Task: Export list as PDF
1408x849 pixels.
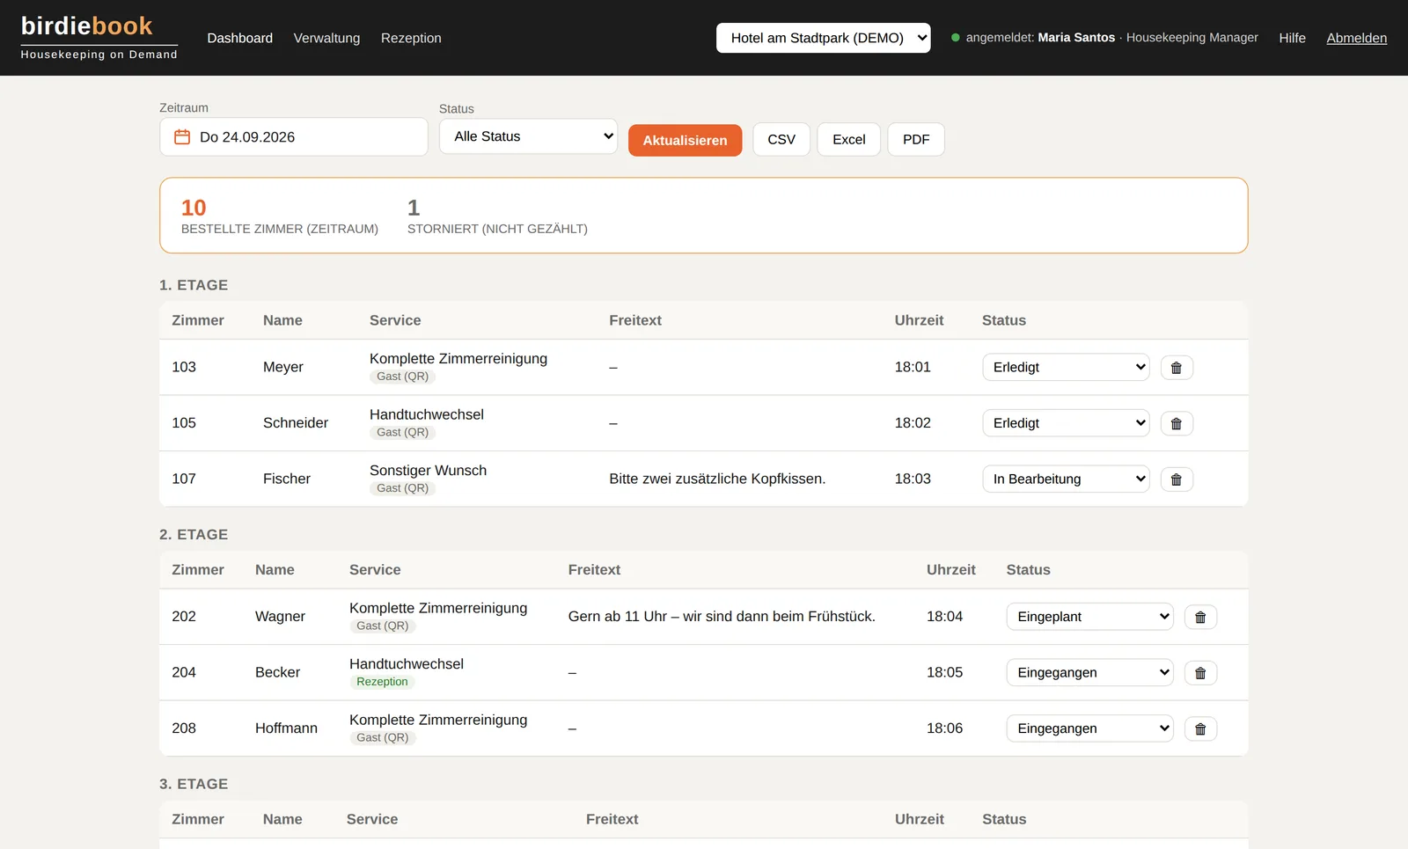Action: click(x=916, y=139)
